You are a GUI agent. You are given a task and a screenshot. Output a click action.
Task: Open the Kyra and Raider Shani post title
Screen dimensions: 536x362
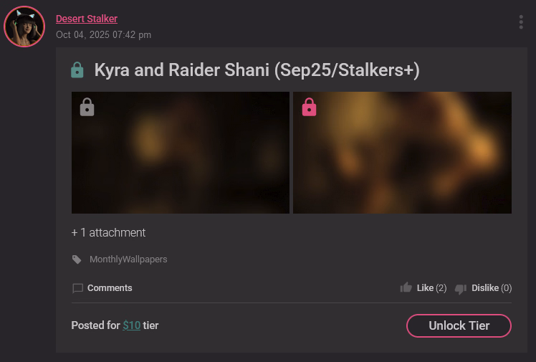[257, 70]
